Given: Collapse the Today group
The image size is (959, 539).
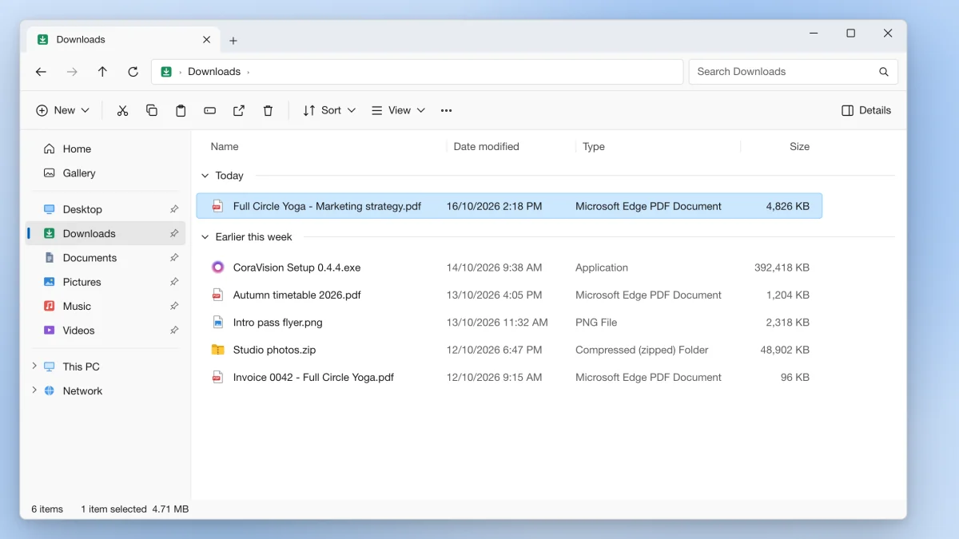Looking at the screenshot, I should point(205,176).
